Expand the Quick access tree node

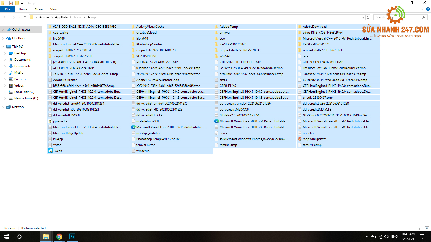[3, 30]
